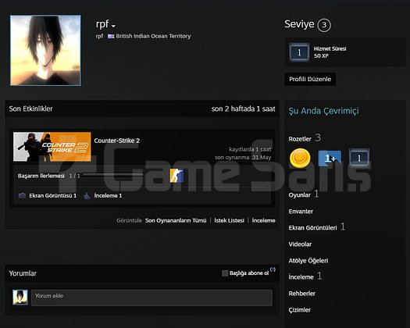Go to İstek Listesi link
Screen dimensions: 410x328
point(230,220)
